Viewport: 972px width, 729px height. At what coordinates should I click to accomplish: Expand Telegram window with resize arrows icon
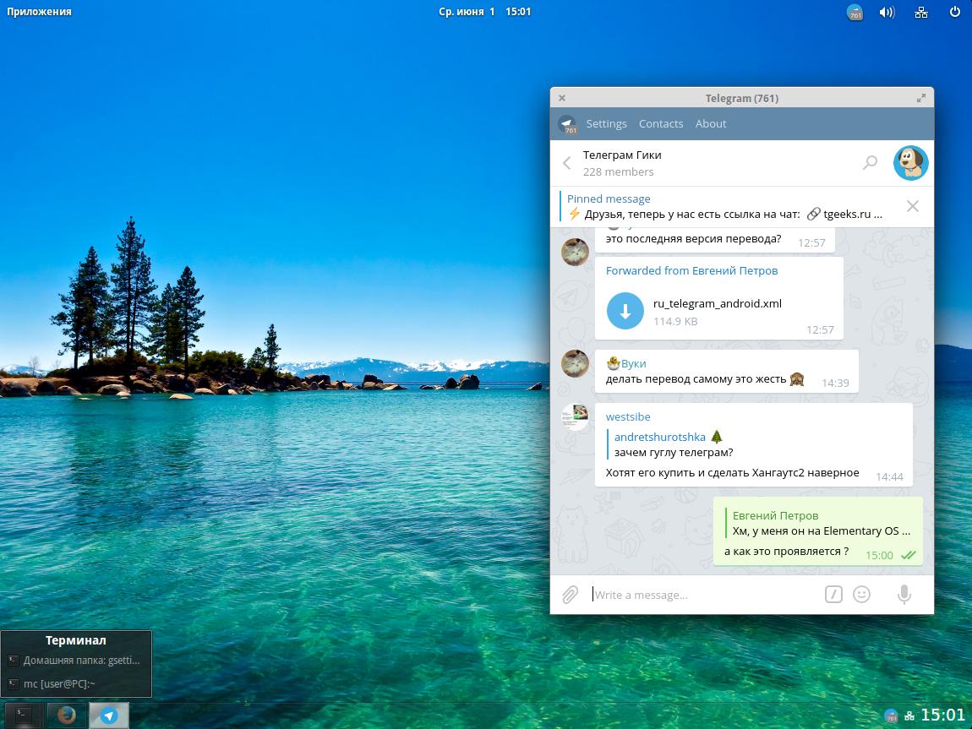coord(921,98)
